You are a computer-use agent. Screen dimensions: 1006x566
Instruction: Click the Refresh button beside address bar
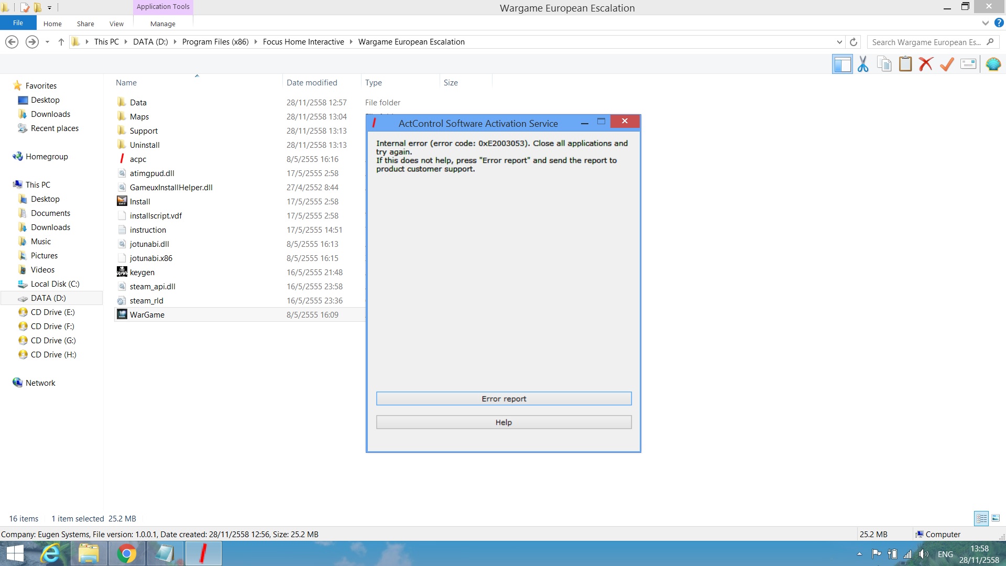pyautogui.click(x=854, y=42)
